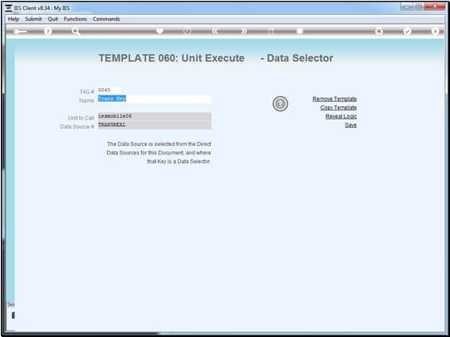Click the key icon in toolbar
The width and height of the screenshot is (450, 337).
(20, 32)
